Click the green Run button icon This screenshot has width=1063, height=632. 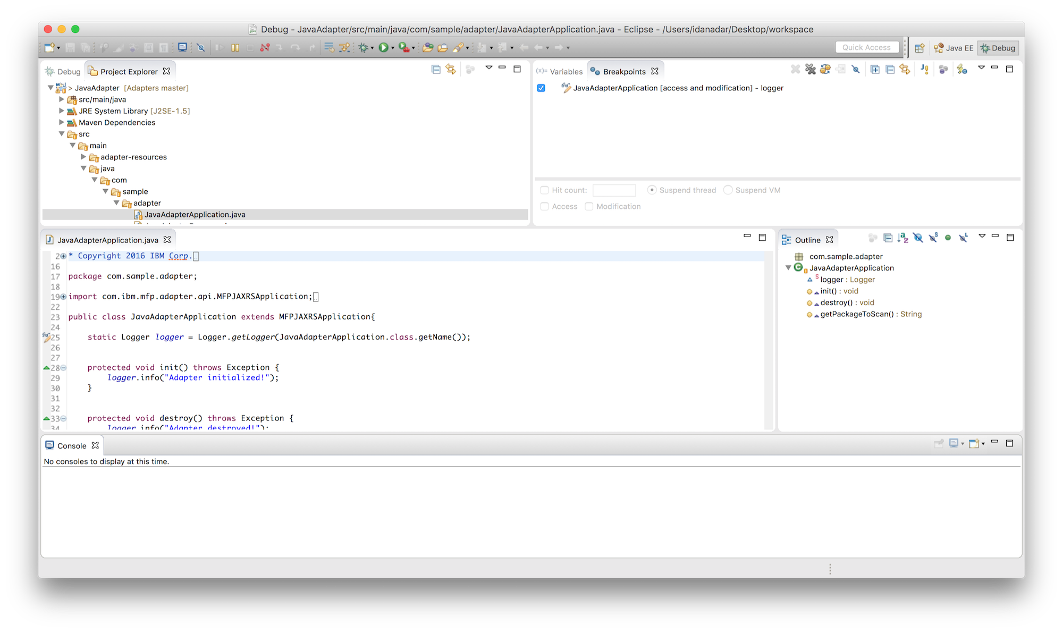(383, 48)
